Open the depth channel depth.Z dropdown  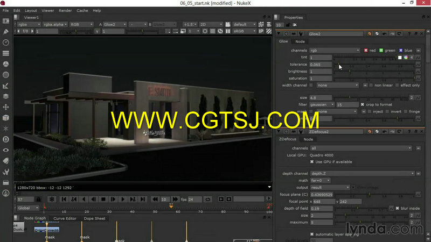click(x=362, y=173)
